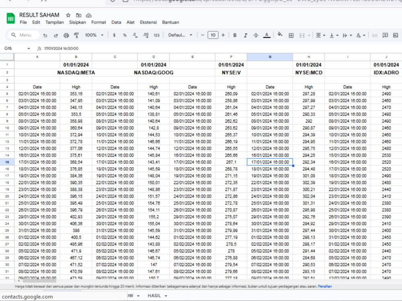Format as percent with % icon

[x=125, y=35]
